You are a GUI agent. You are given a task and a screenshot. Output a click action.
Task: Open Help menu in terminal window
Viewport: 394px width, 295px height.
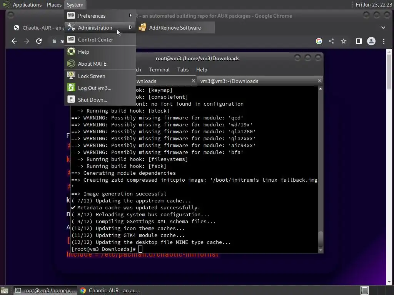pos(202,70)
